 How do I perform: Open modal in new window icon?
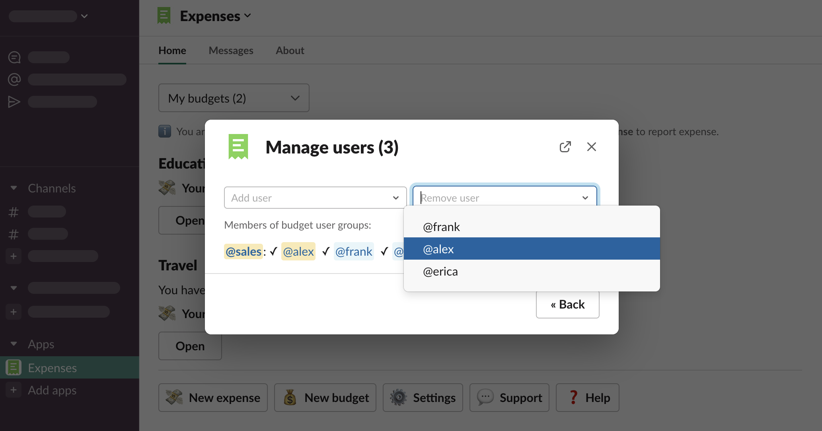pyautogui.click(x=565, y=147)
